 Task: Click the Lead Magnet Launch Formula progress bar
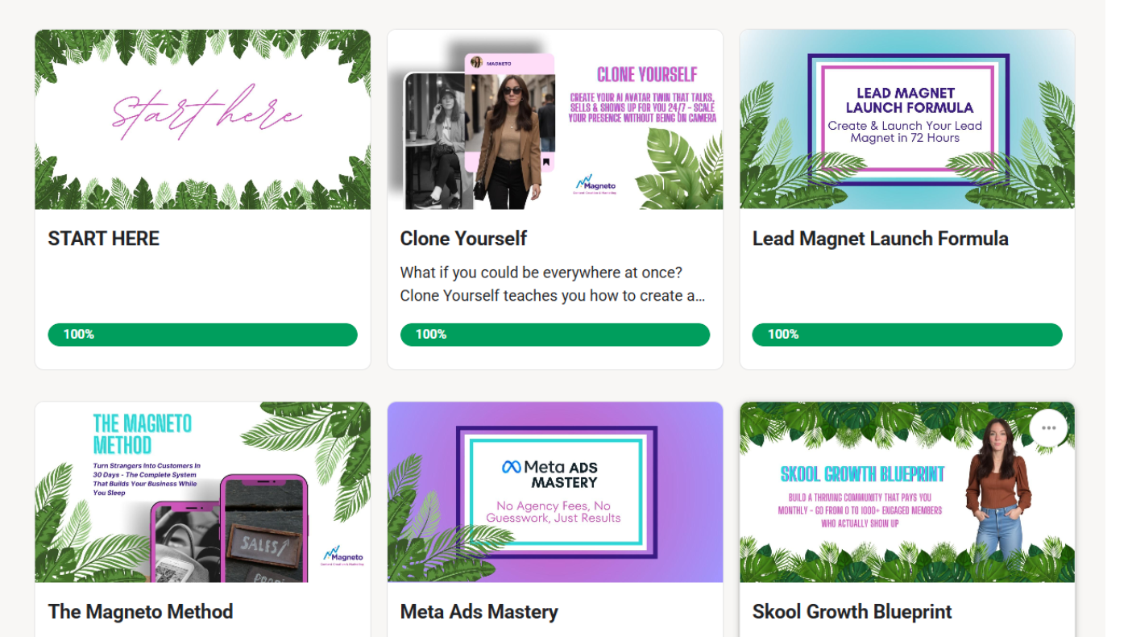907,335
